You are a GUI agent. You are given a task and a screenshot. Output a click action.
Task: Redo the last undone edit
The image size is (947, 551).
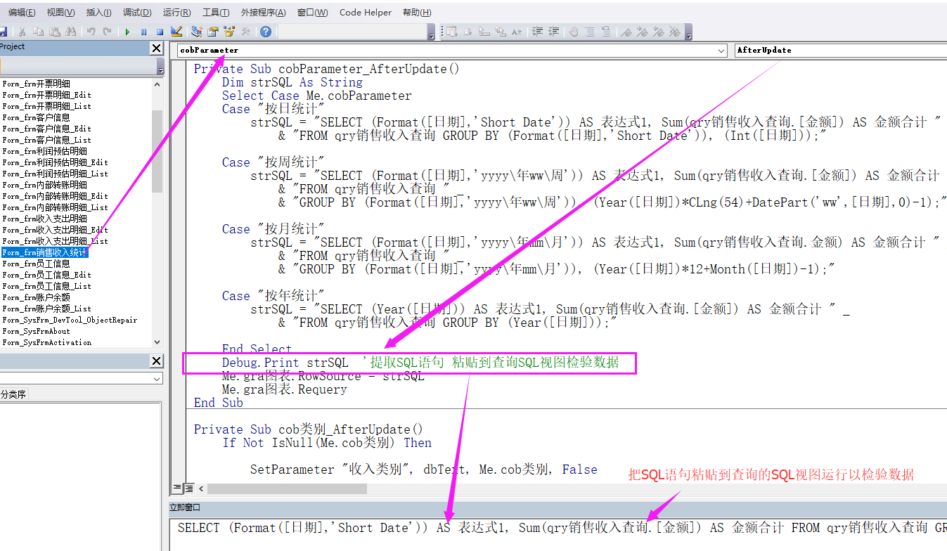point(107,32)
